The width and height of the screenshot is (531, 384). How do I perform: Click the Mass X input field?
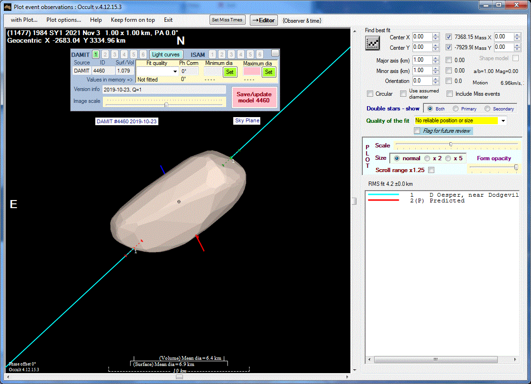(504, 37)
